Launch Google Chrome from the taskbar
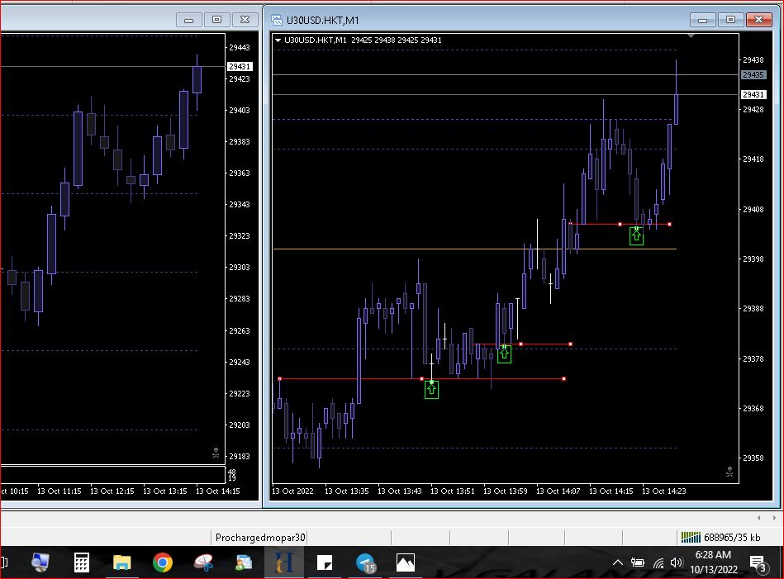The image size is (784, 579). click(163, 562)
